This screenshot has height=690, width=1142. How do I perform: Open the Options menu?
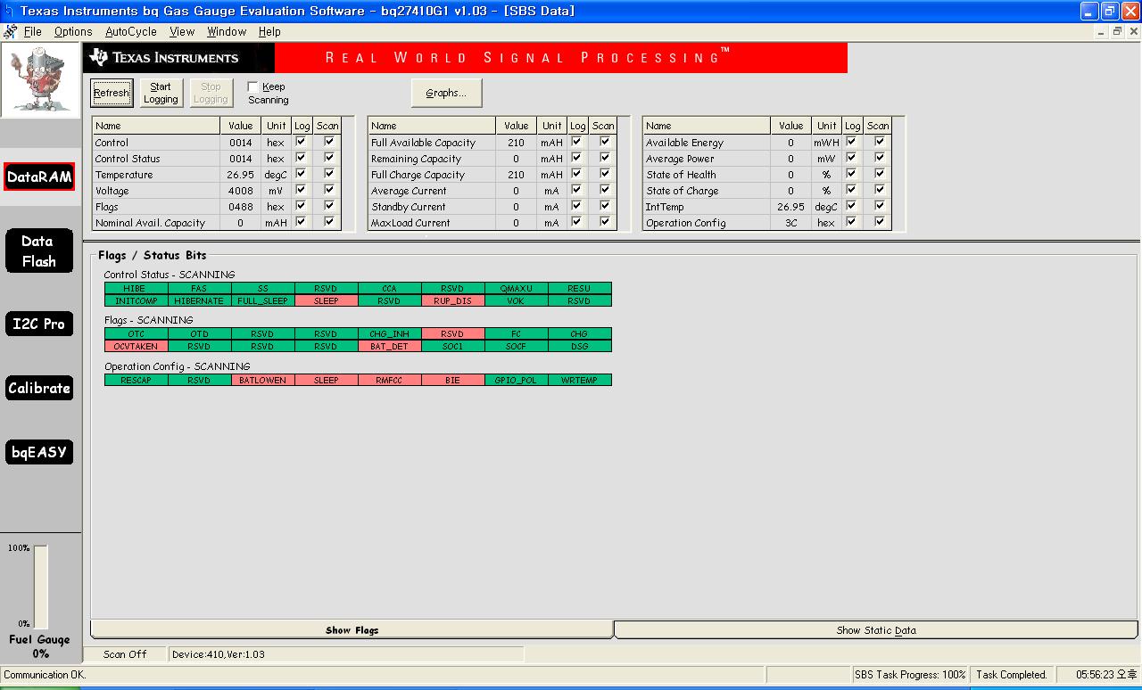click(x=73, y=31)
